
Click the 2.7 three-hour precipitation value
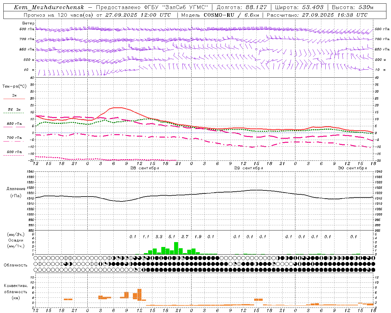click(x=185, y=237)
